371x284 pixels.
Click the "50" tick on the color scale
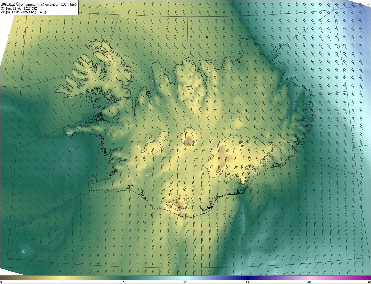point(369,282)
